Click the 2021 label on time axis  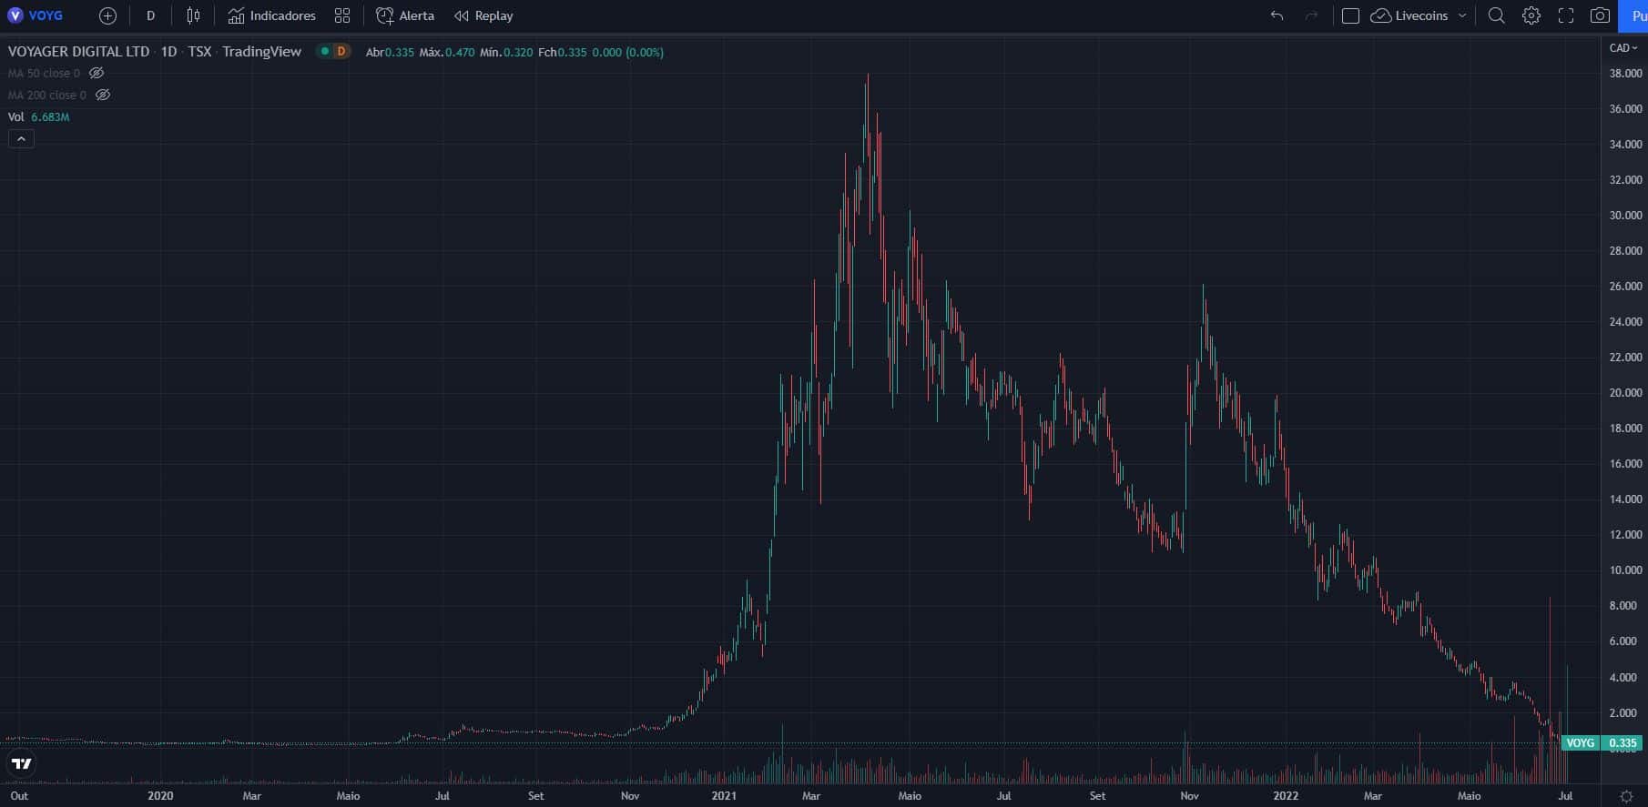[x=724, y=796]
